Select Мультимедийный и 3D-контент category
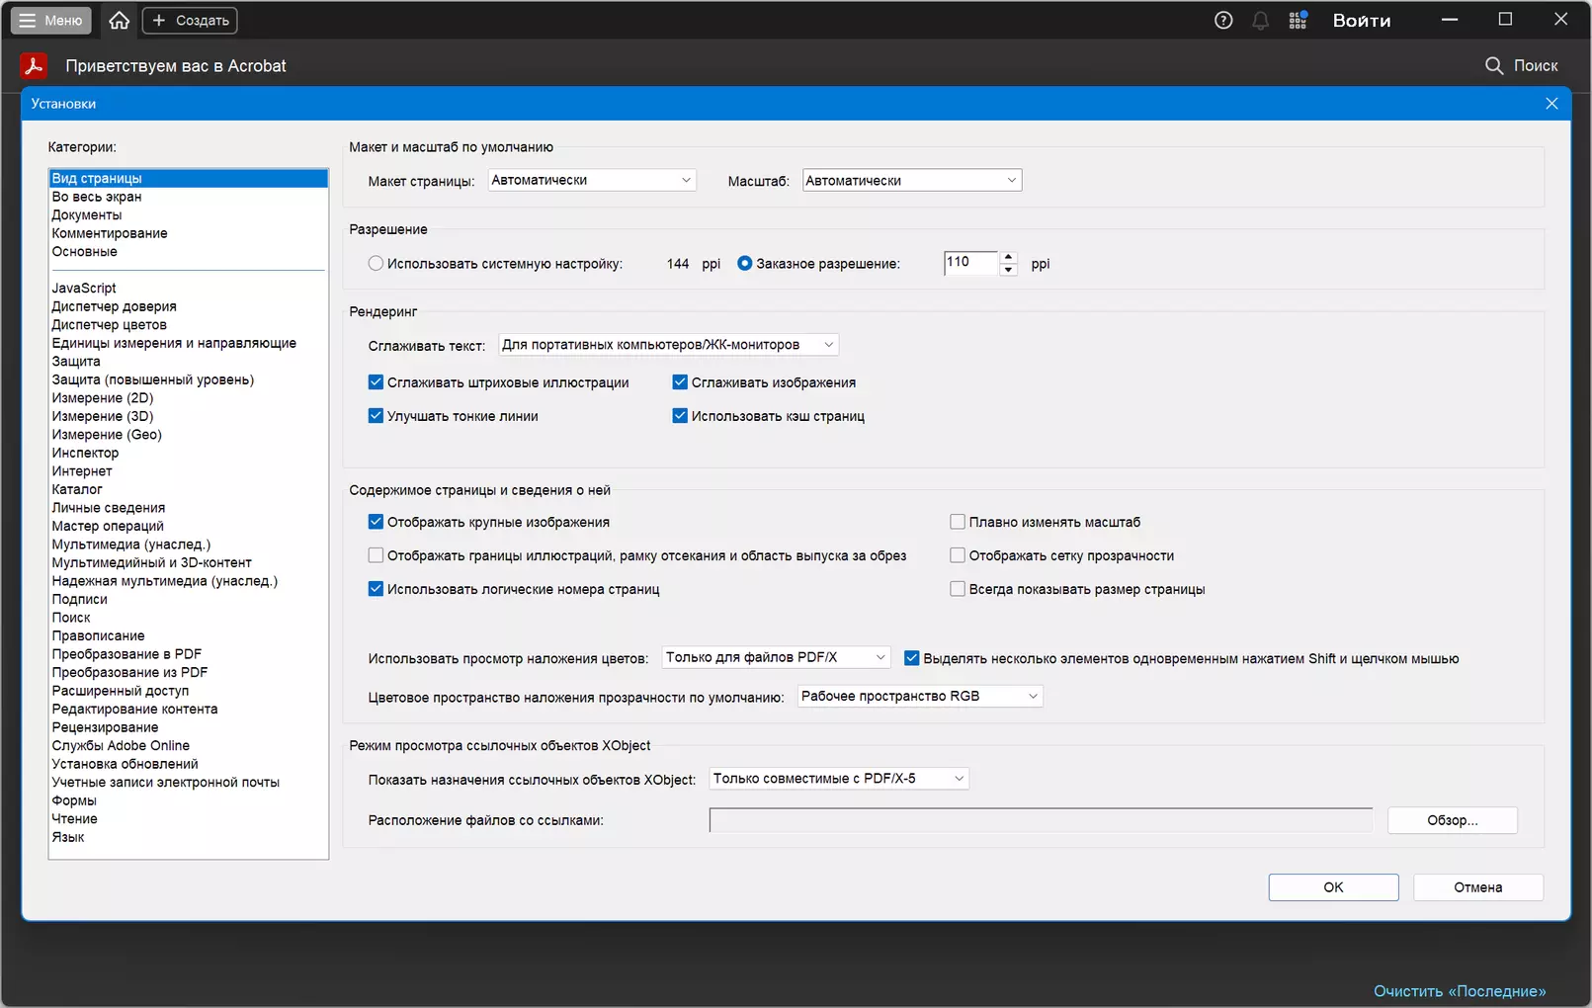 point(152,562)
